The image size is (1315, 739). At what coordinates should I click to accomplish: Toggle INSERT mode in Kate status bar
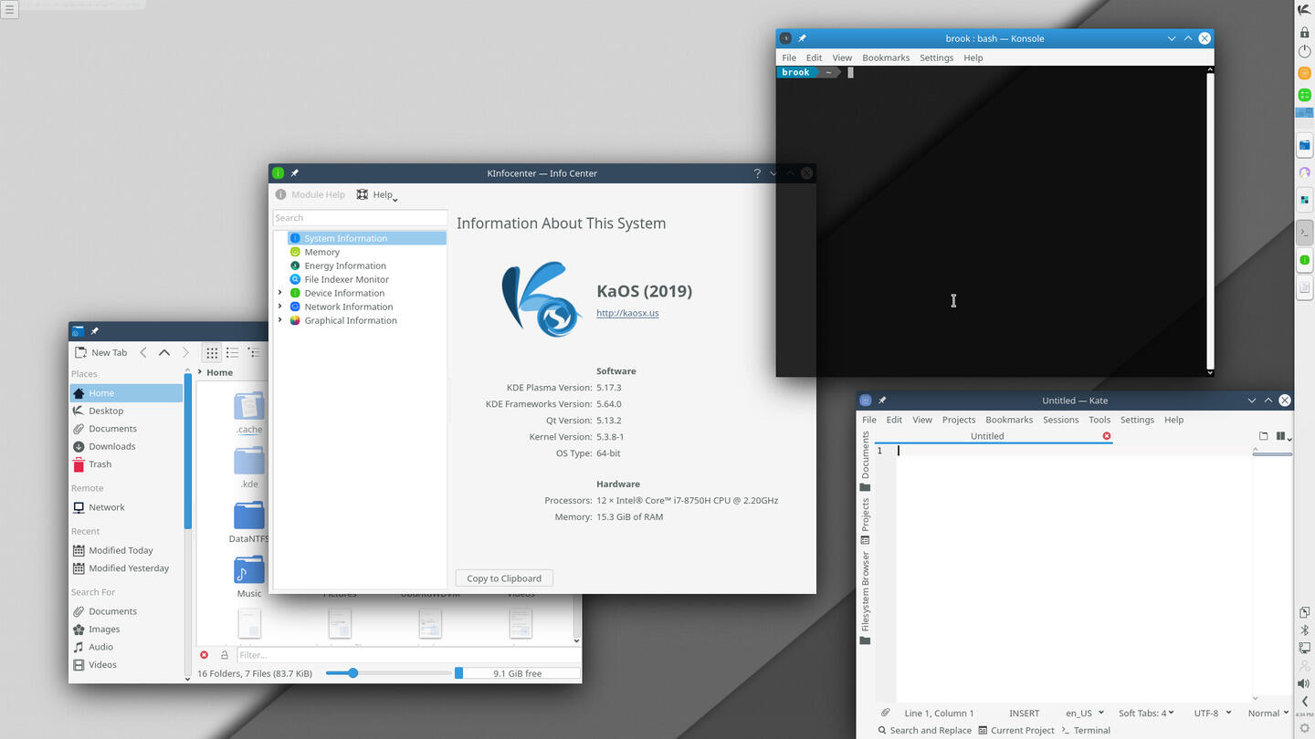pos(1024,713)
